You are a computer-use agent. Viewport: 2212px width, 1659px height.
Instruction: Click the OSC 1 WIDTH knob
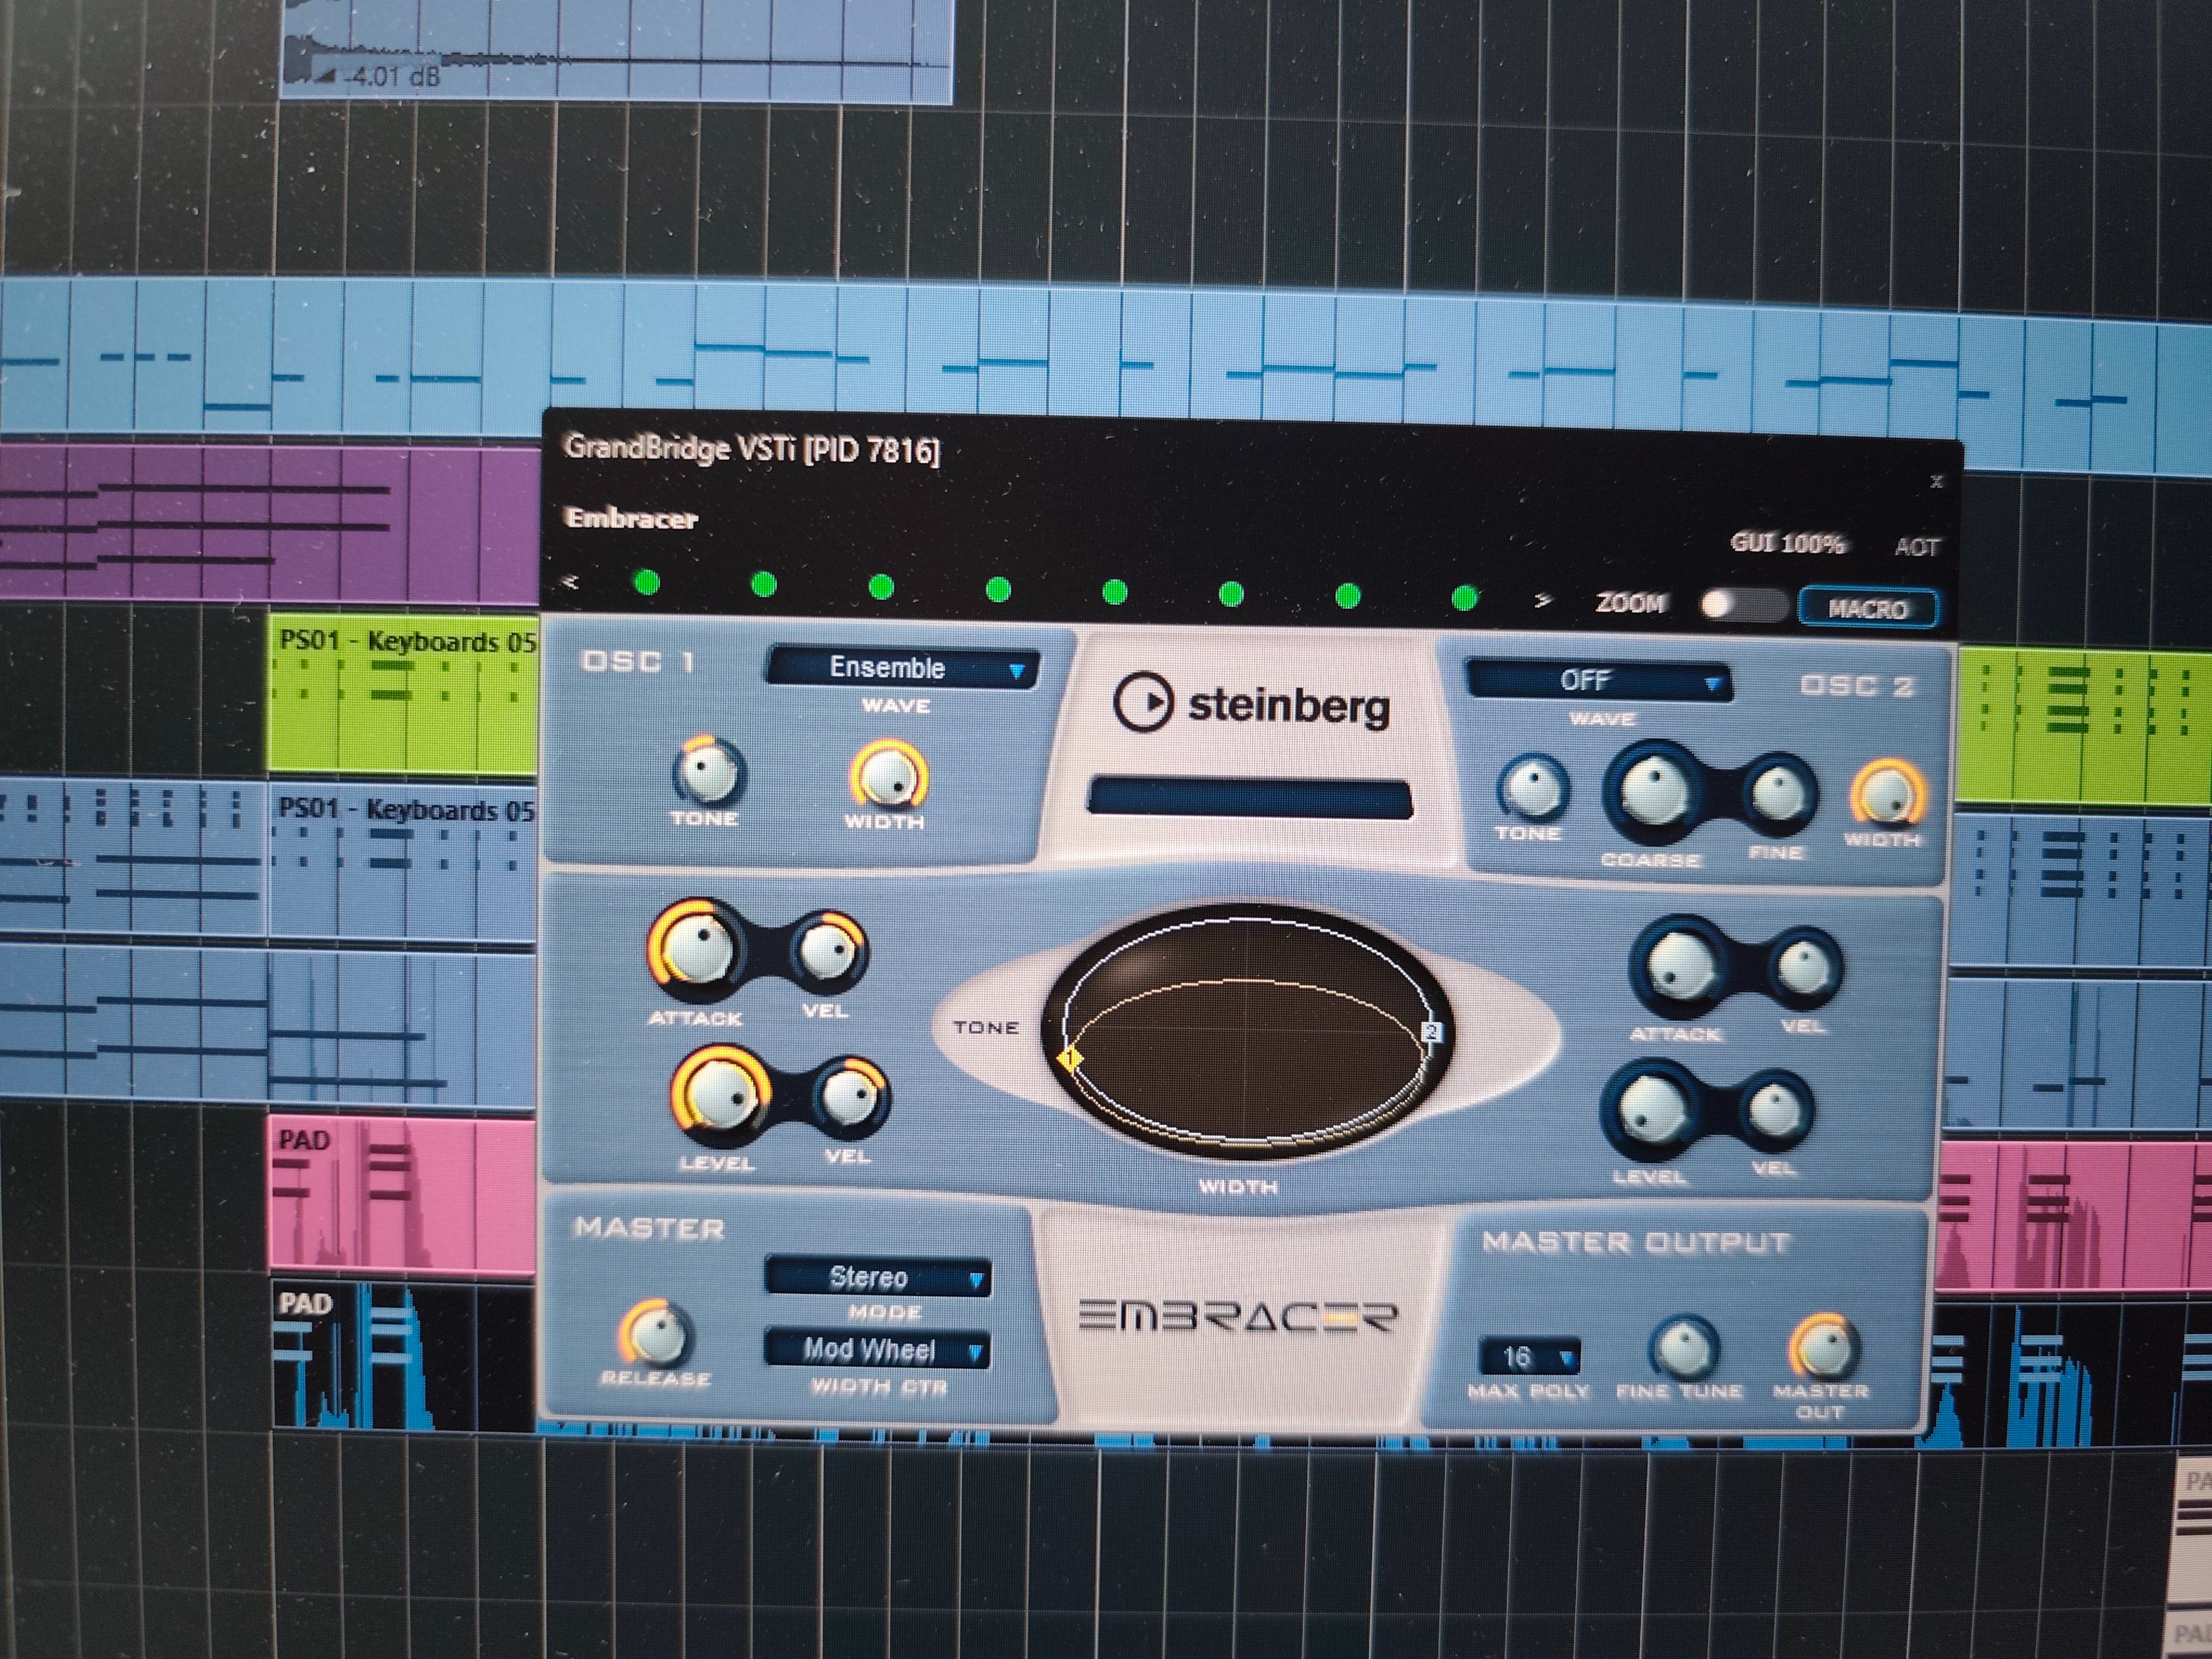(887, 776)
